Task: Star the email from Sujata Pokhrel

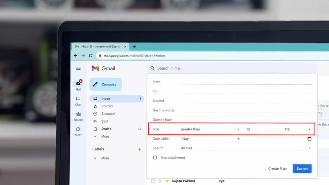Action: [159, 181]
